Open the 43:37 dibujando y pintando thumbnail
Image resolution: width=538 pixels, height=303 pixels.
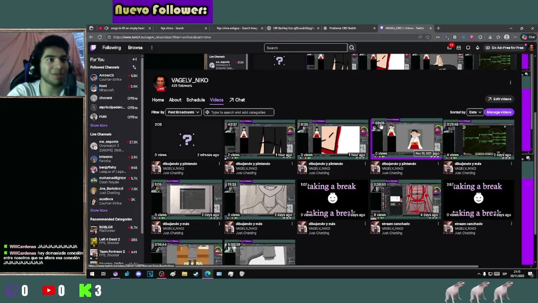point(260,138)
